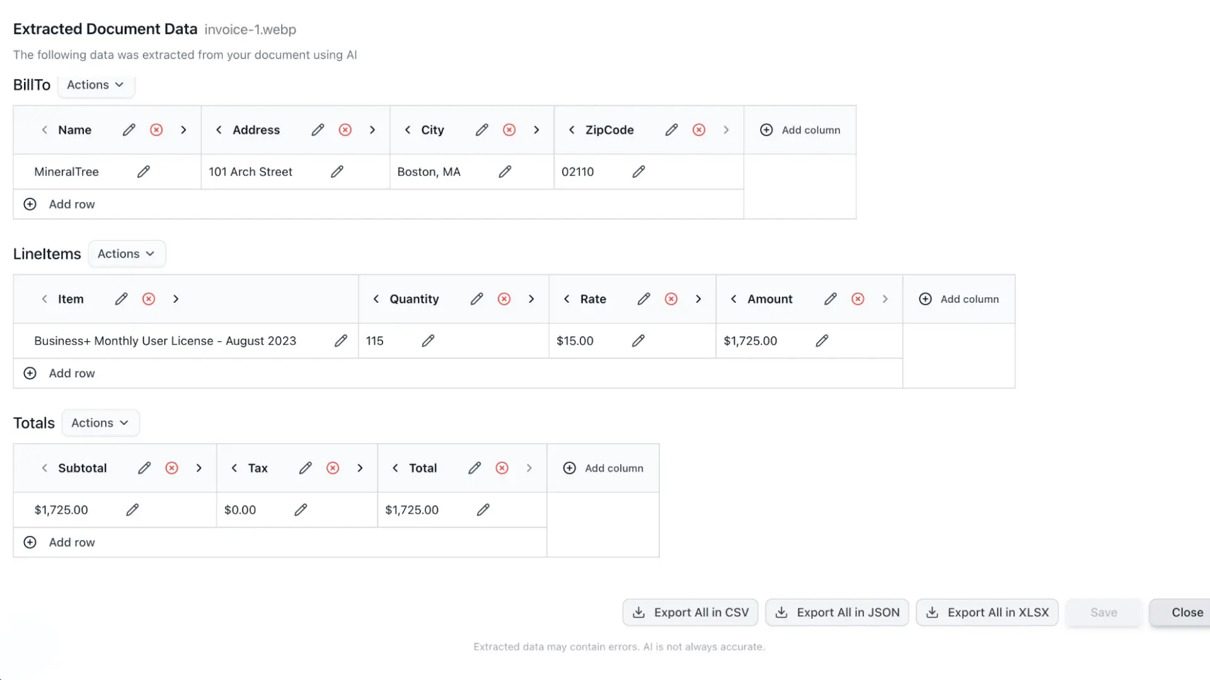The image size is (1210, 680).
Task: Add a column to the BillTo table
Action: 800,130
